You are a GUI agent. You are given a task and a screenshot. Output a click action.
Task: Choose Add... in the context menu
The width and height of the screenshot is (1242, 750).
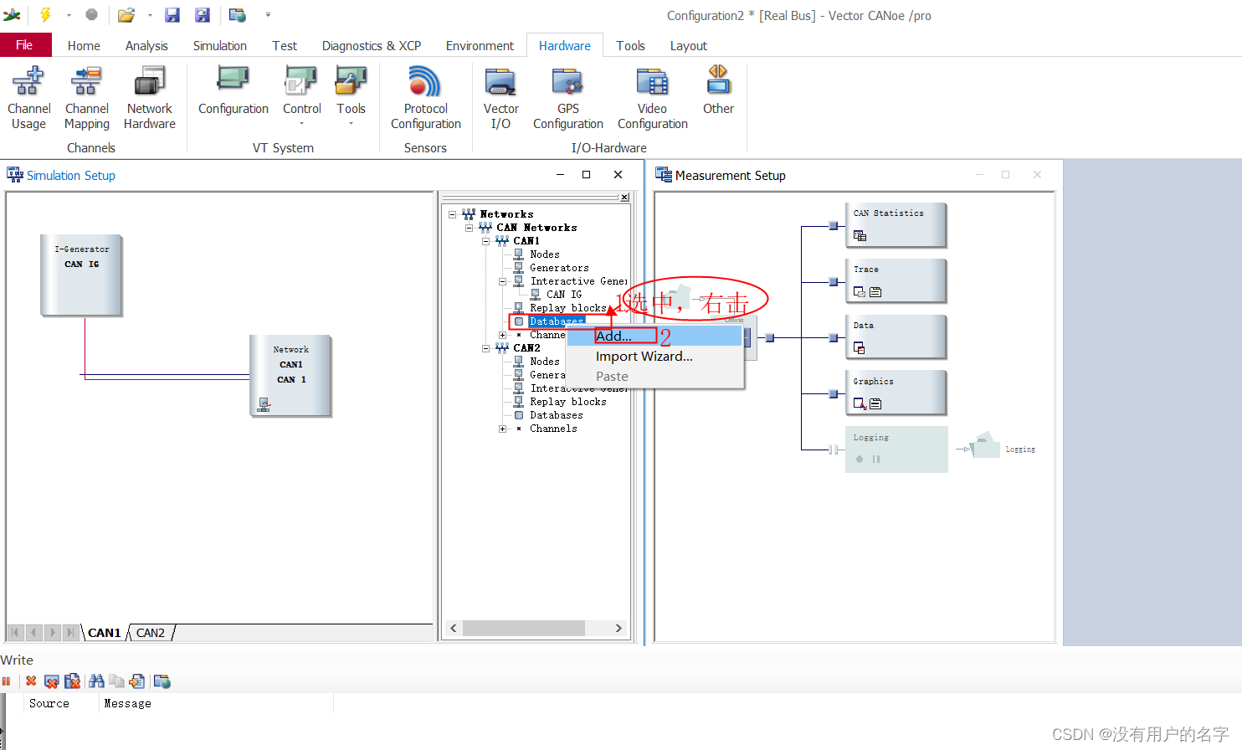(x=654, y=336)
